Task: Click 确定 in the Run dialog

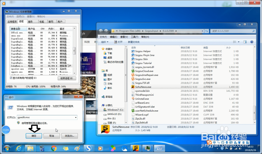Action: point(34,136)
